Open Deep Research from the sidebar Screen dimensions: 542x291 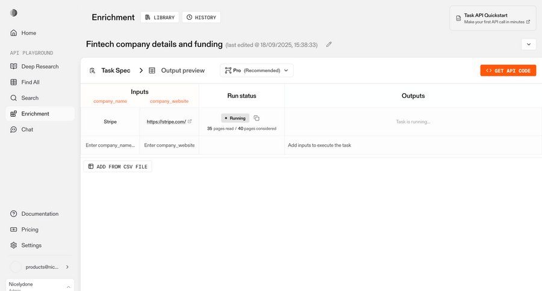40,67
